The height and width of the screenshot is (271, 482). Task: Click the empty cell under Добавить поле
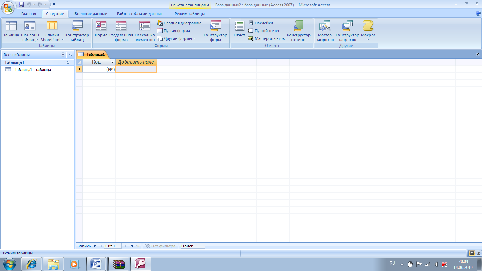coord(136,69)
